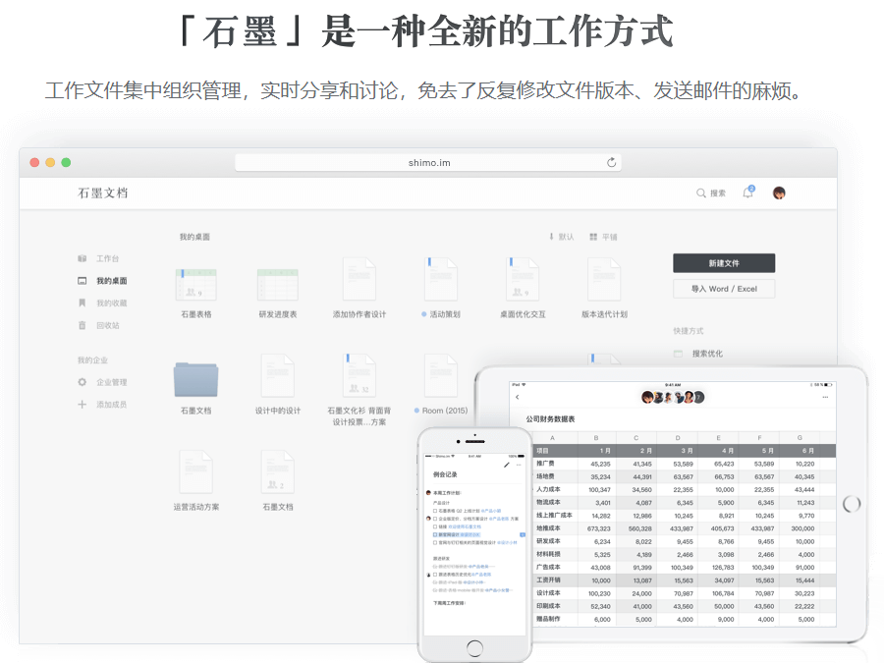Open the 设计中的设计 document

(x=277, y=375)
